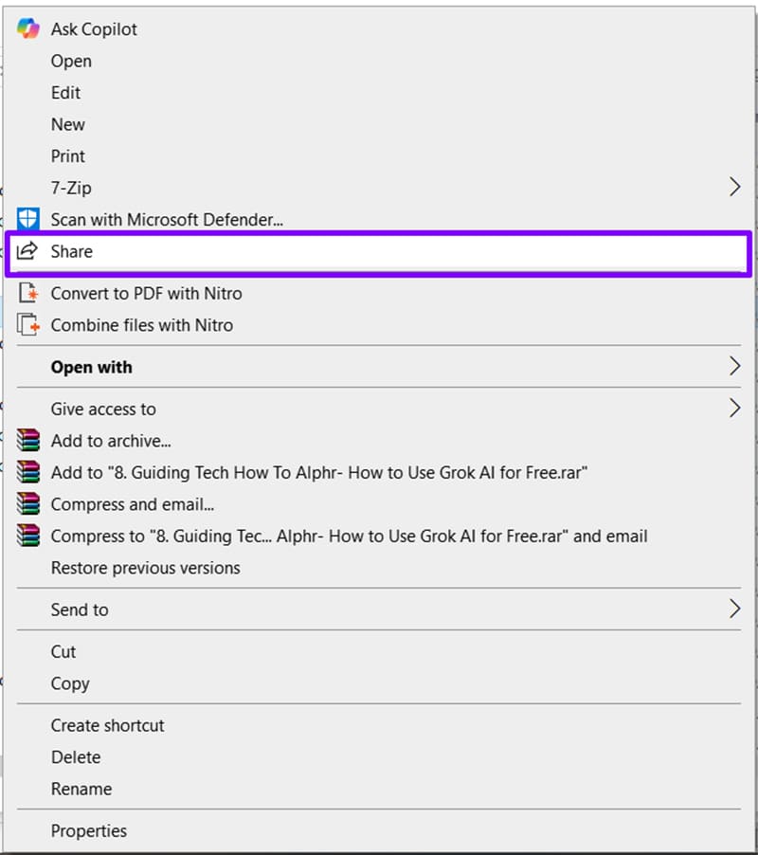
Task: Choose the Share option
Action: [379, 251]
